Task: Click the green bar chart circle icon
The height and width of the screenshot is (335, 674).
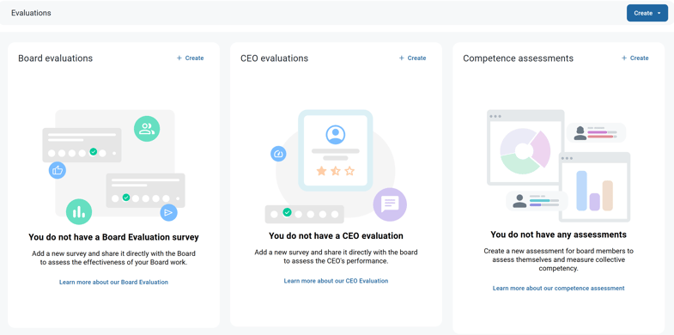Action: (x=79, y=211)
